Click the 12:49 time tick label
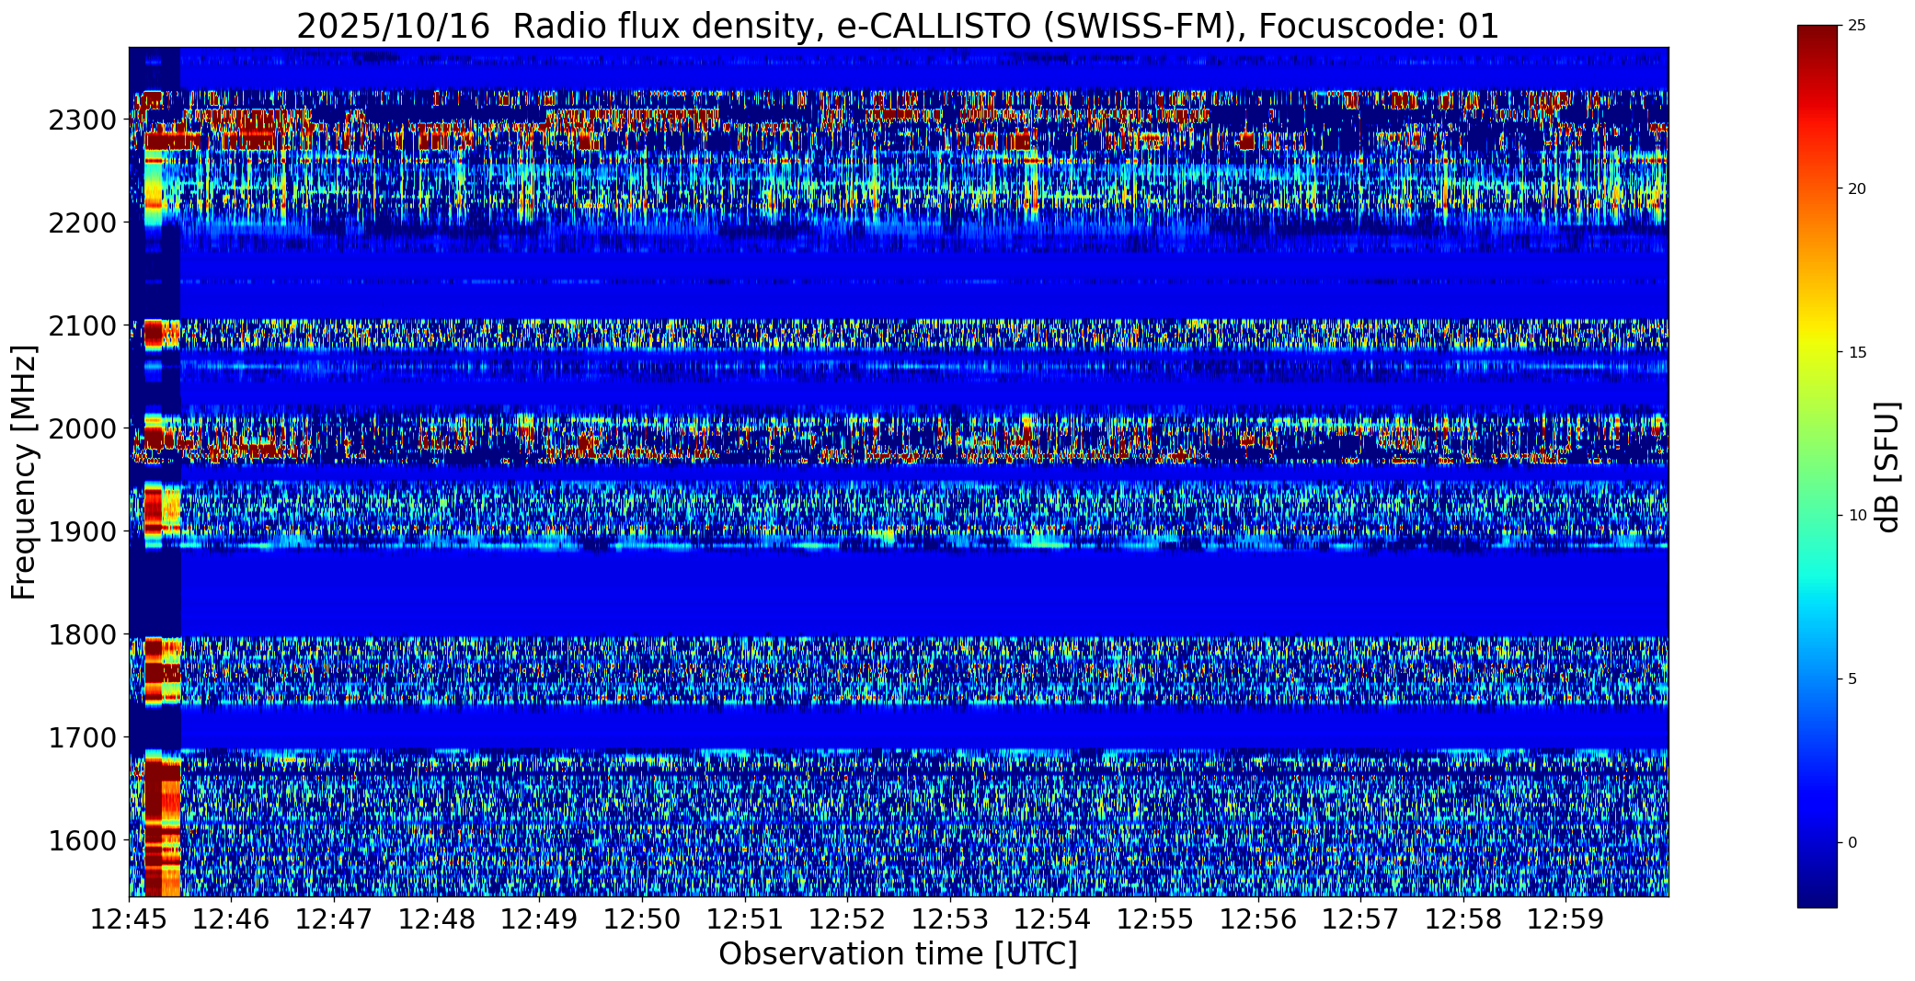Image resolution: width=1915 pixels, height=981 pixels. (540, 918)
